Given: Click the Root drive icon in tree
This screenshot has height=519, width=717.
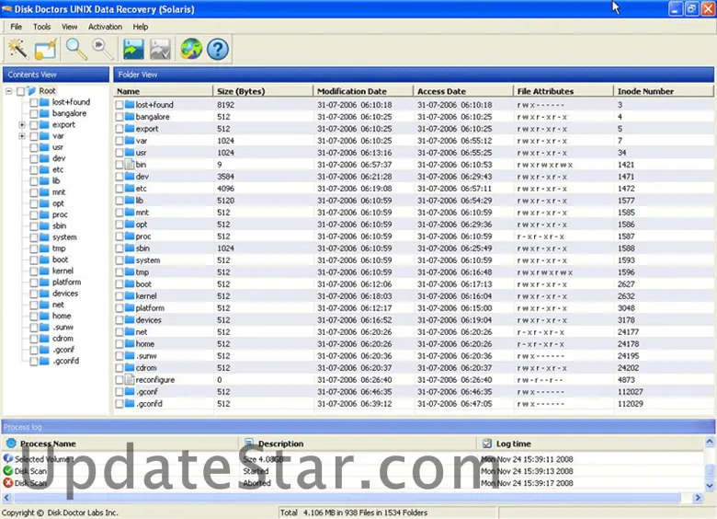Looking at the screenshot, I should [31, 91].
